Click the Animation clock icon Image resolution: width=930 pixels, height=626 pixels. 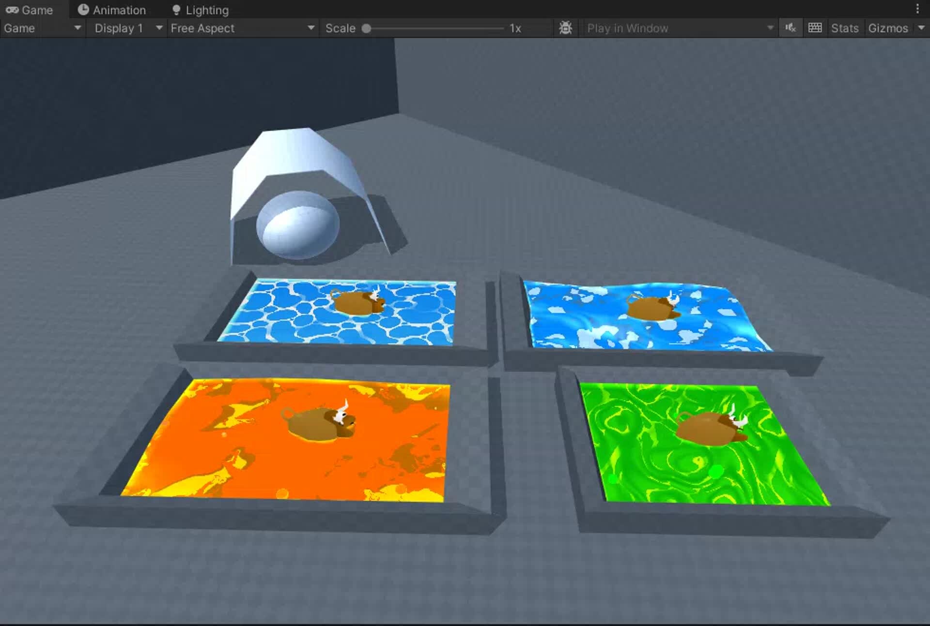83,9
